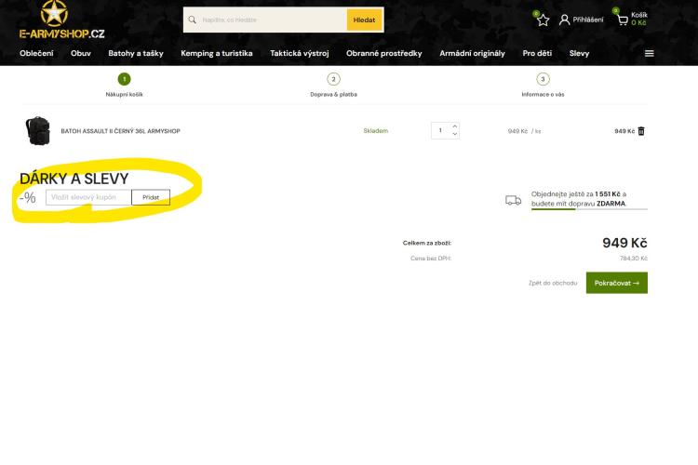Click the 949 Kč / ks unit price

[x=524, y=131]
